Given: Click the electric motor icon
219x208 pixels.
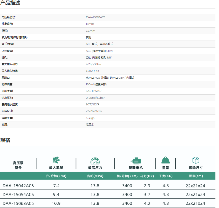Looking at the screenshot, I should [136, 161].
